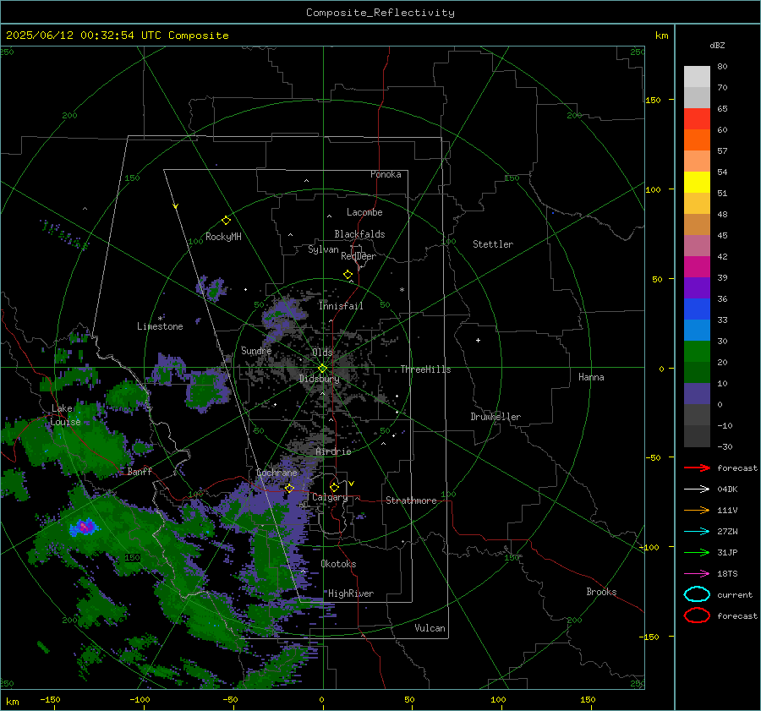Select the magenta swatch below 42 dBZ
Viewport: 761px width, 711px height.
(x=697, y=267)
